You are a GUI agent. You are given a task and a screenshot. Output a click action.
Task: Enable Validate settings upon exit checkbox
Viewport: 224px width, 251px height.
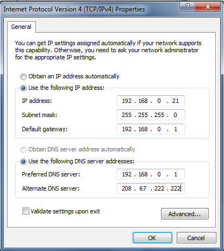point(26,211)
